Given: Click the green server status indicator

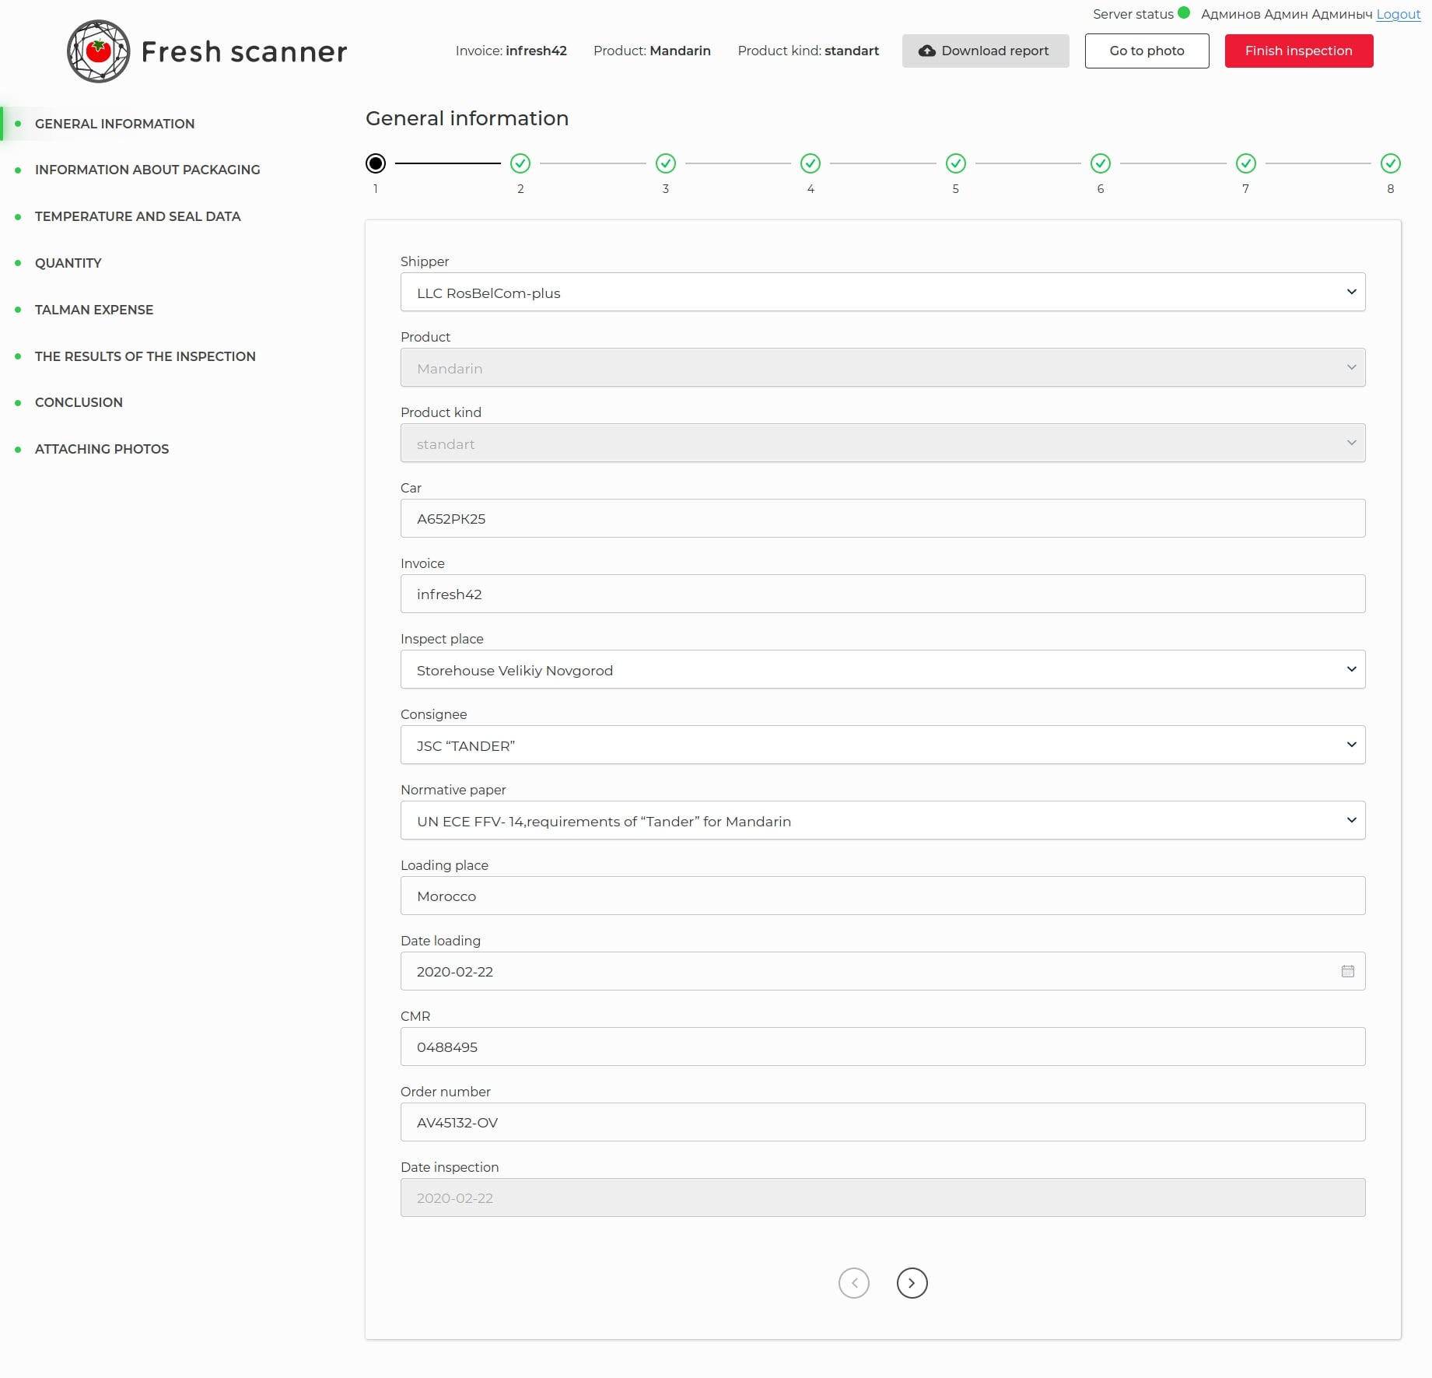Looking at the screenshot, I should [x=1183, y=13].
